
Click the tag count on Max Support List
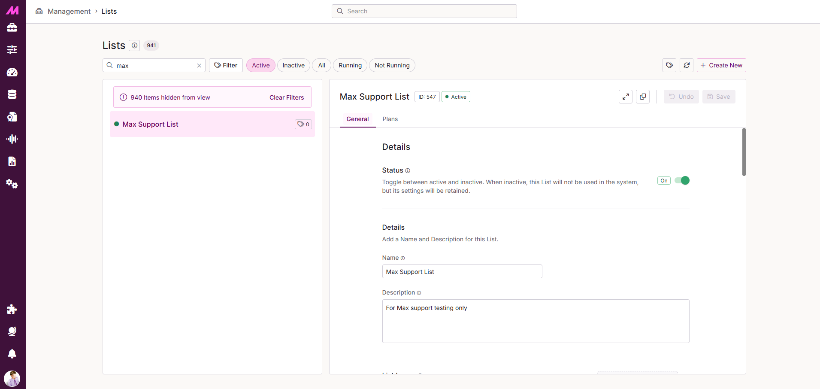303,124
